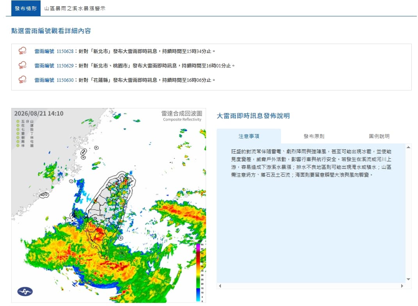Click the 花蓮縣 alert text ending 16時06分止

pyautogui.click(x=147, y=80)
